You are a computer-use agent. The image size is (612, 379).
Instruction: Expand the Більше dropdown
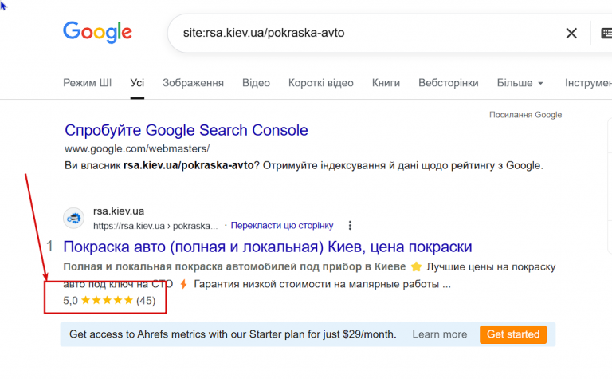(520, 83)
